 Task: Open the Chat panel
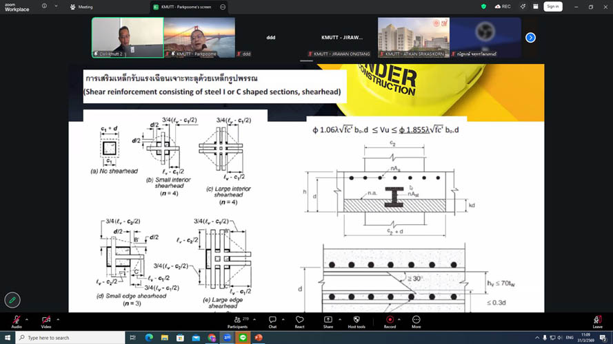272,321
